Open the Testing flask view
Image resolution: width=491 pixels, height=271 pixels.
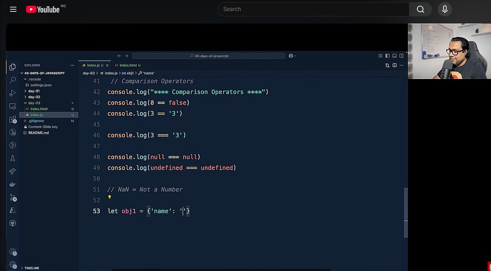(x=13, y=158)
